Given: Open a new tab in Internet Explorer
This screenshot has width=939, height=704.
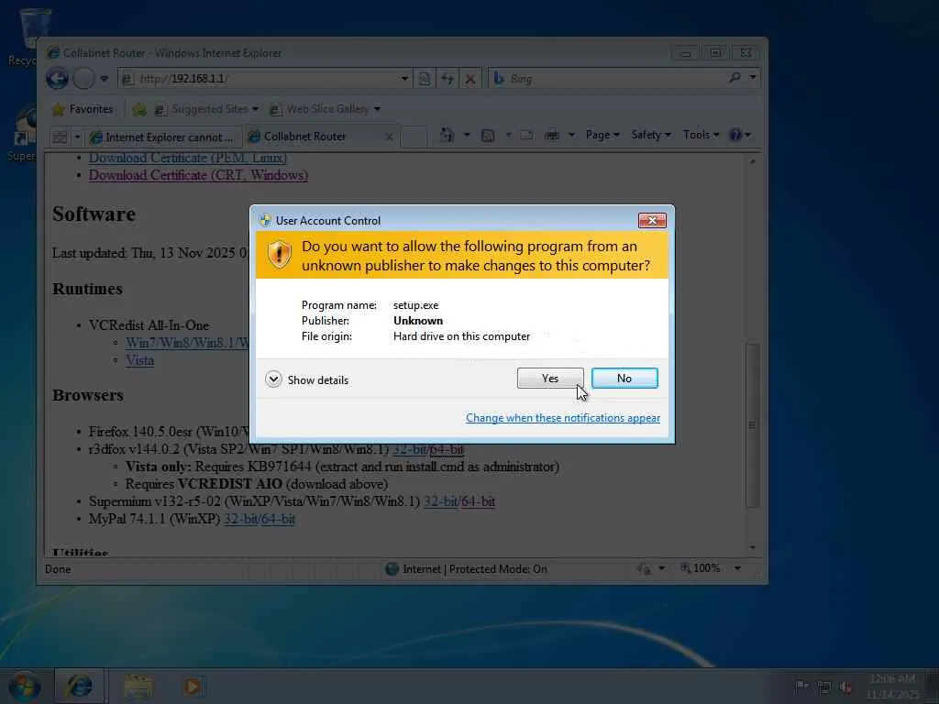Looking at the screenshot, I should coord(414,137).
